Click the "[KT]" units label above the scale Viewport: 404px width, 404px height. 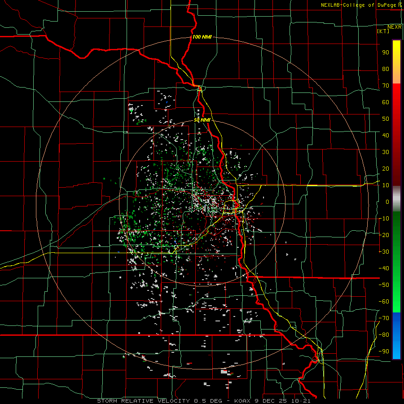click(383, 31)
